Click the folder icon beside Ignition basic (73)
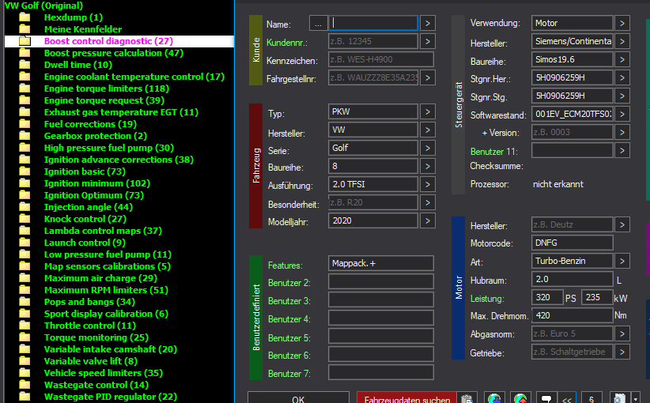Screen dimensions: 650x403 click(x=25, y=171)
